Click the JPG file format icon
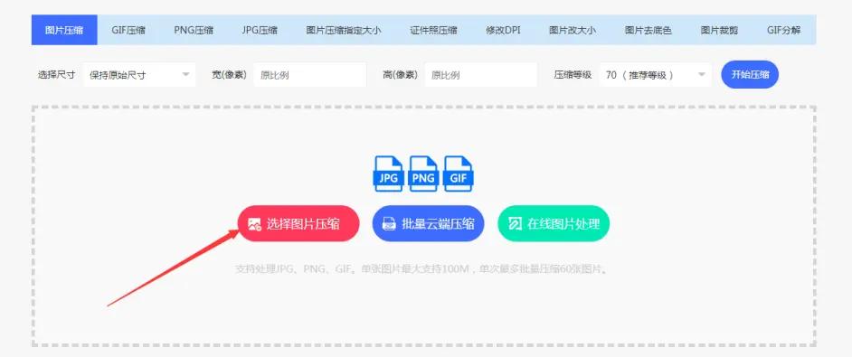 pyautogui.click(x=388, y=174)
